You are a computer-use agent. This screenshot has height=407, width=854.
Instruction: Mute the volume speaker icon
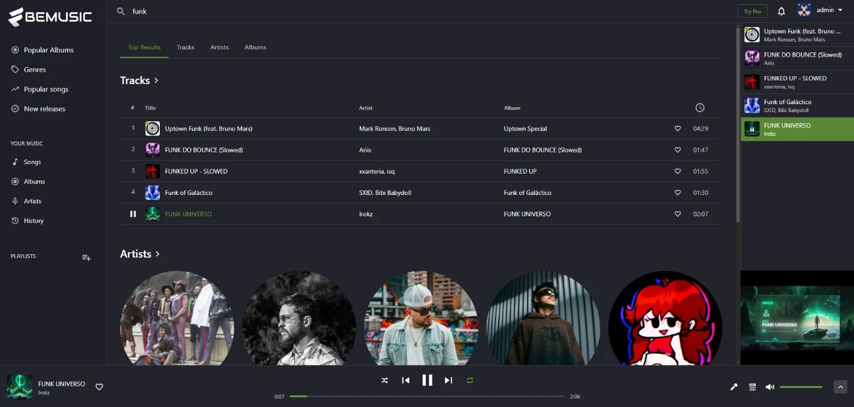[x=770, y=387]
